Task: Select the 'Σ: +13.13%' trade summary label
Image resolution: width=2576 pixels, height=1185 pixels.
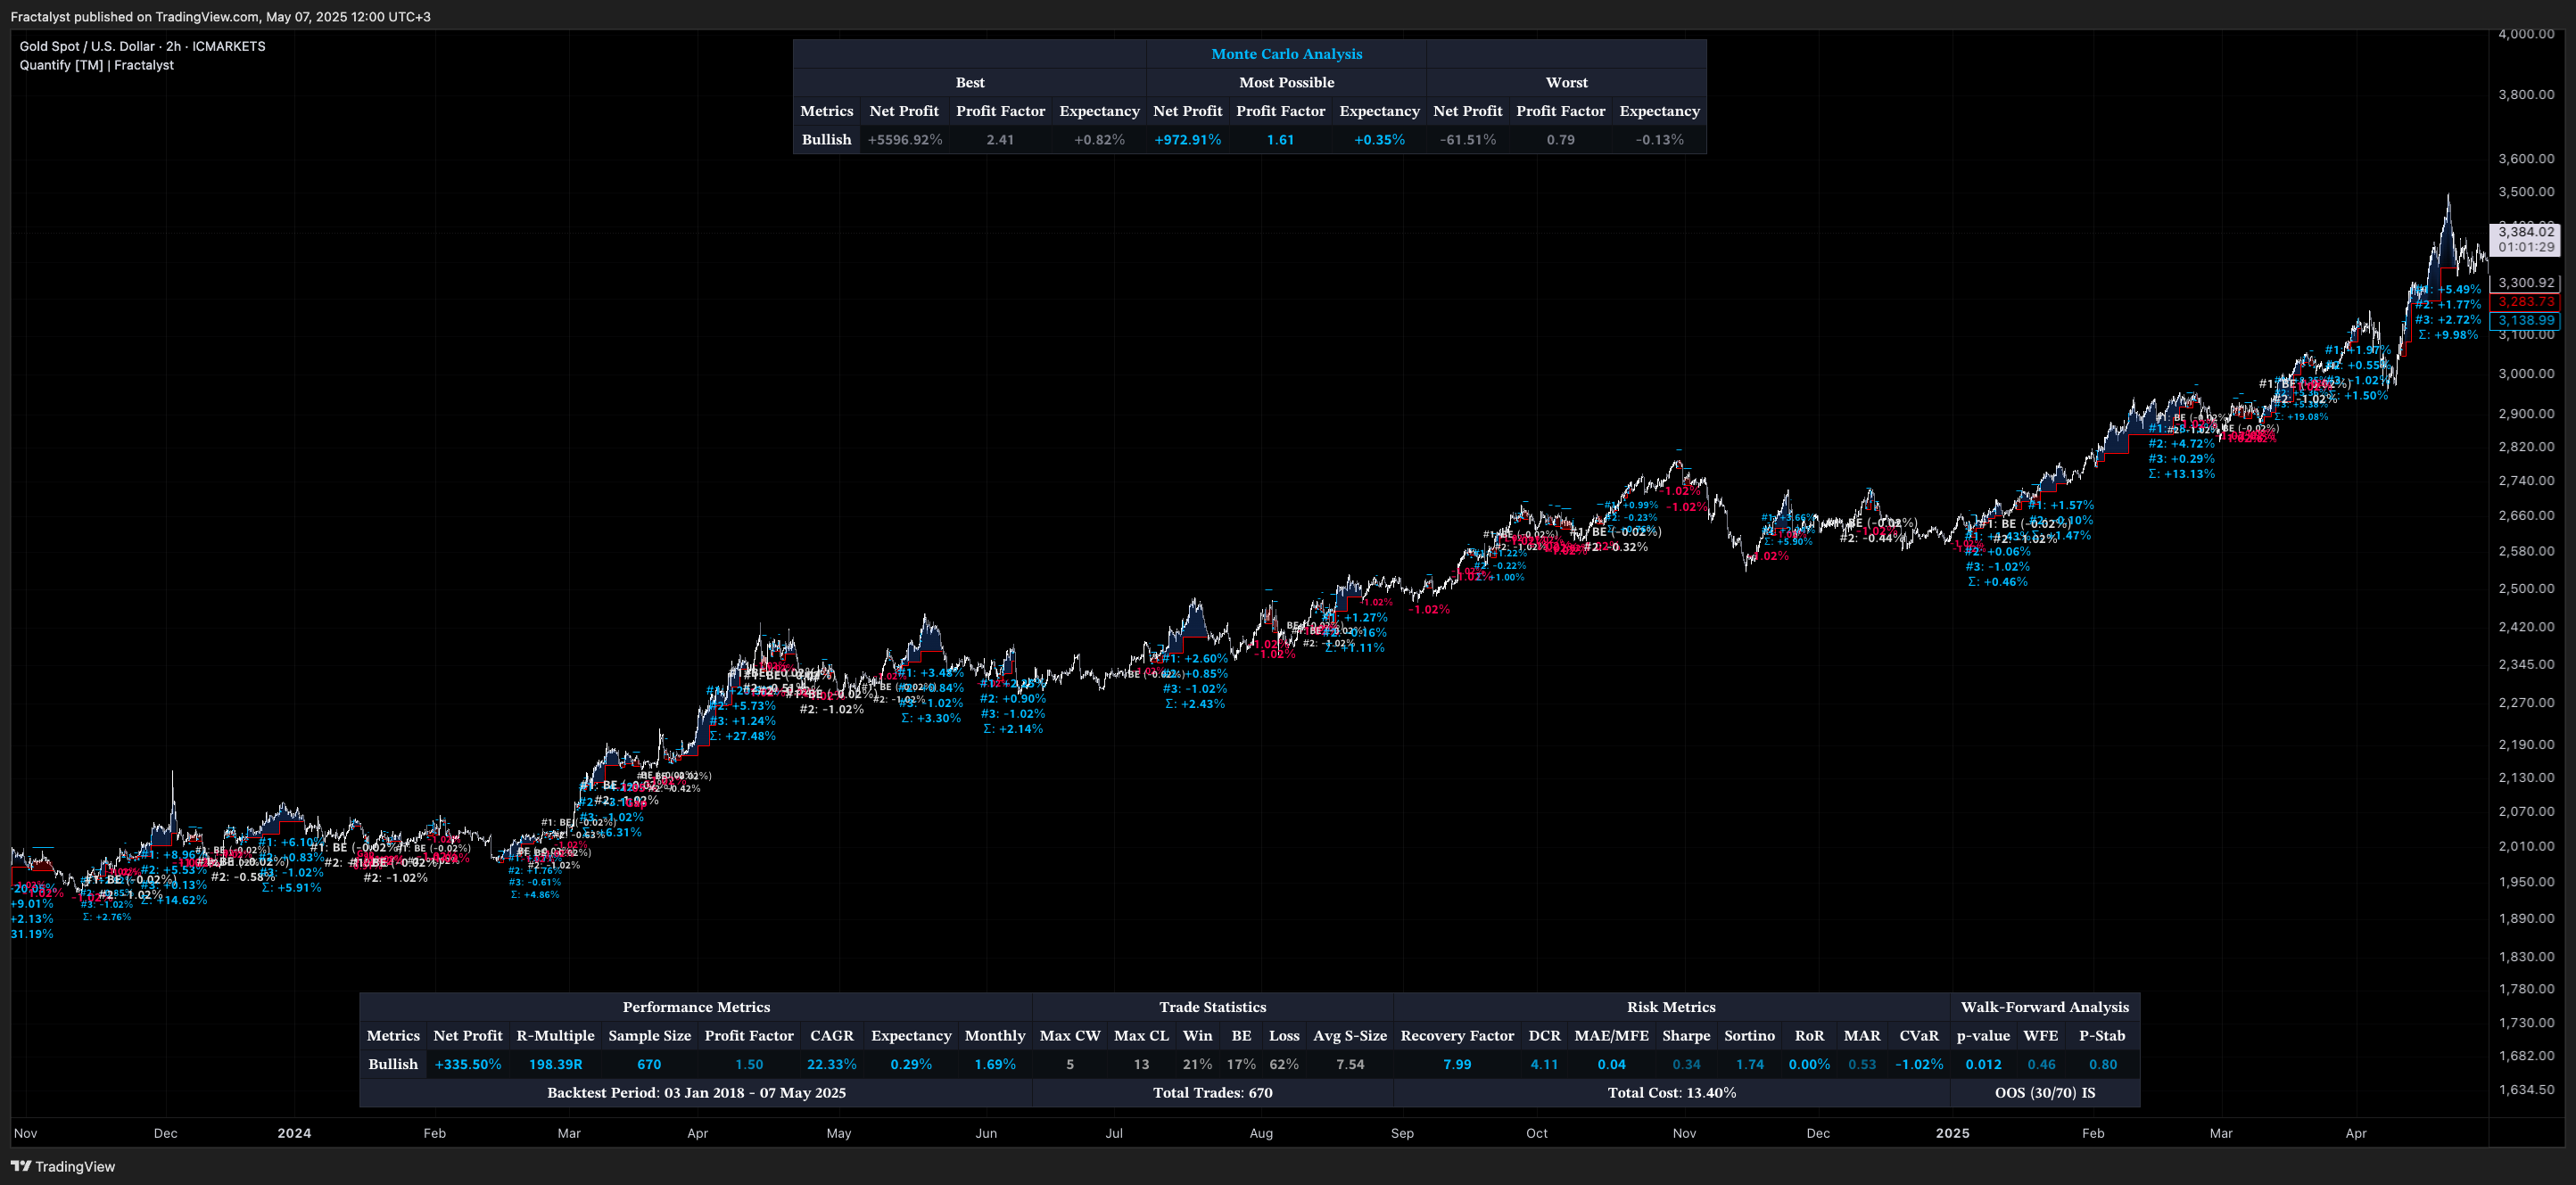Action: click(x=2181, y=474)
